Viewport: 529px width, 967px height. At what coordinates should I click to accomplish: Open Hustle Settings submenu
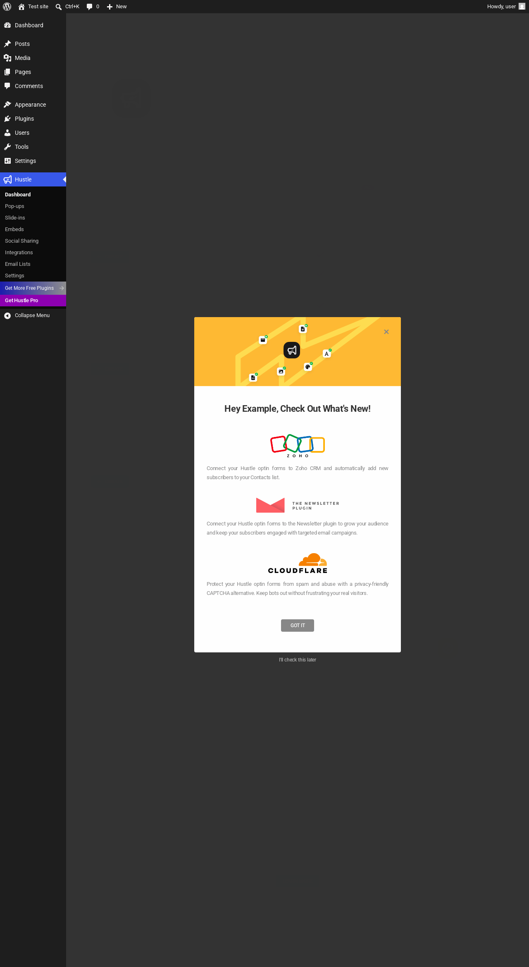click(x=33, y=276)
